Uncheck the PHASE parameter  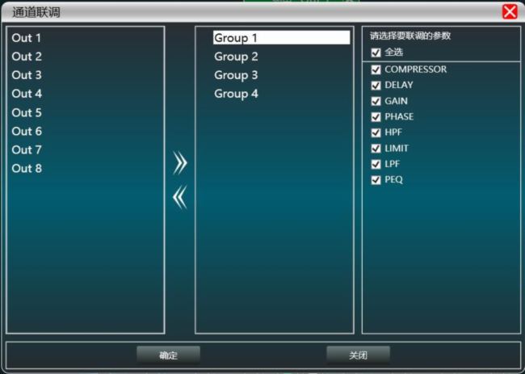(x=376, y=116)
